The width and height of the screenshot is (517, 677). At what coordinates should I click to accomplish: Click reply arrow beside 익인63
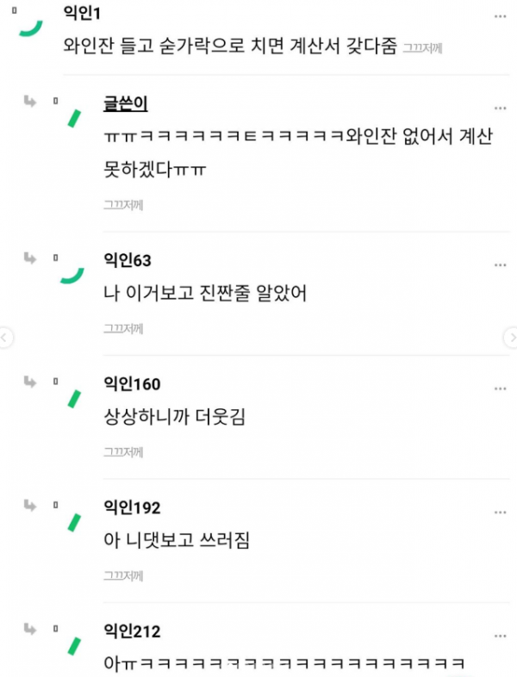(30, 258)
